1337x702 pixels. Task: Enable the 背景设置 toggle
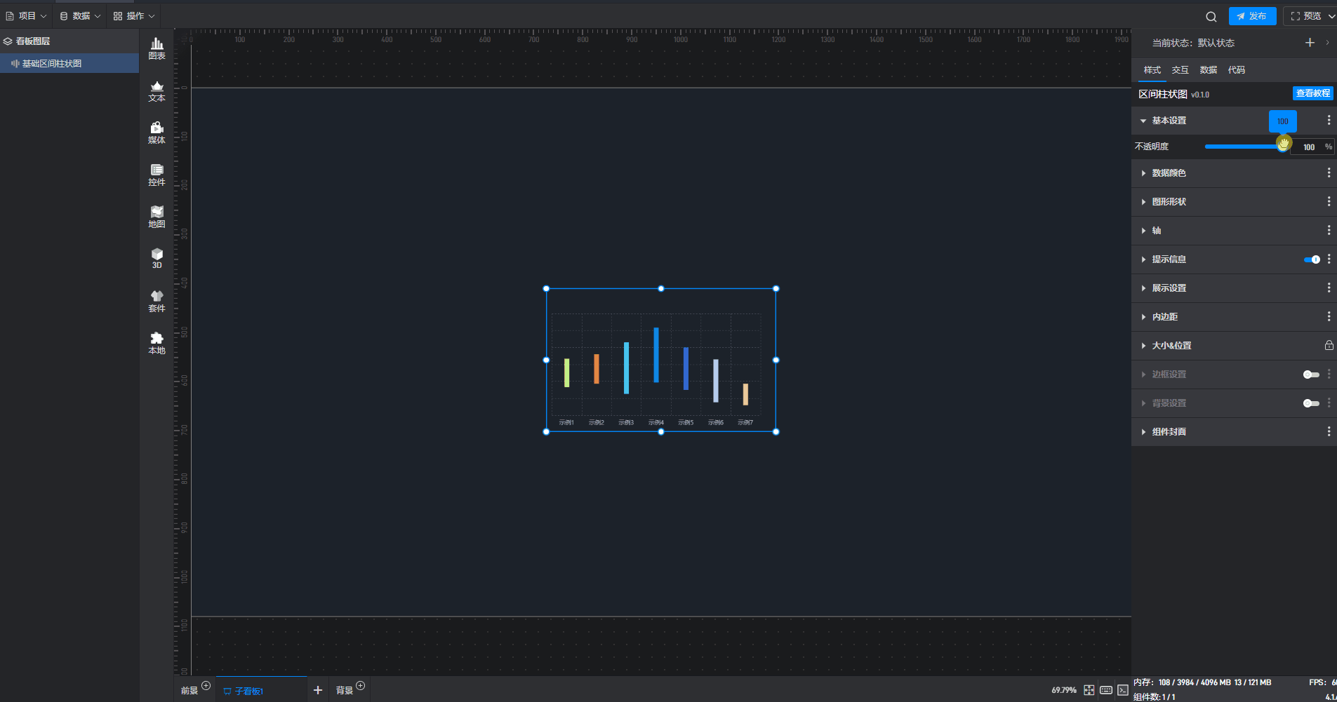(x=1311, y=403)
